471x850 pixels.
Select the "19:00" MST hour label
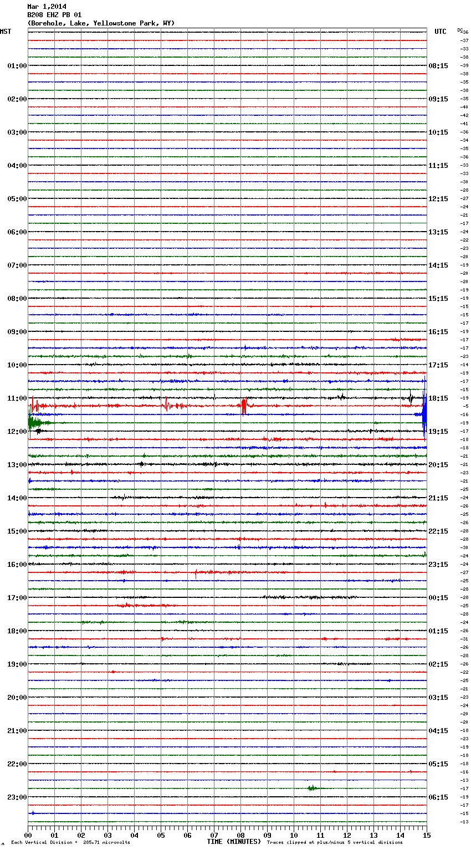[x=17, y=664]
